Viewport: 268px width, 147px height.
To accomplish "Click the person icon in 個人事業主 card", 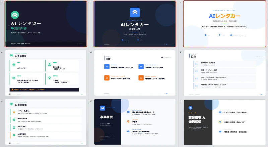I will [50, 64].
